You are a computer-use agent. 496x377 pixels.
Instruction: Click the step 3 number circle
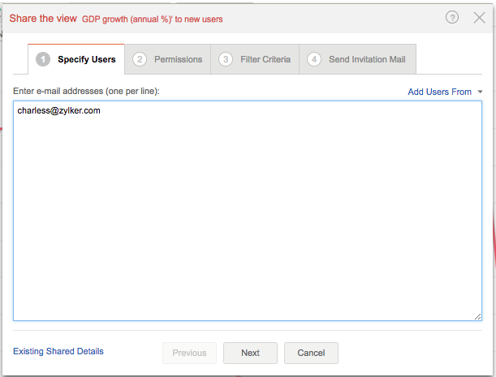point(226,59)
